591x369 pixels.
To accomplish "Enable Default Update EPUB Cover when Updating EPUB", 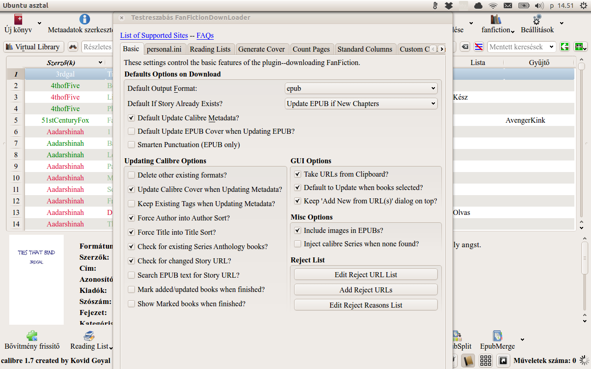I will click(132, 131).
